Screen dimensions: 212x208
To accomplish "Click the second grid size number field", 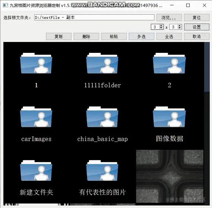I will pos(174,27).
